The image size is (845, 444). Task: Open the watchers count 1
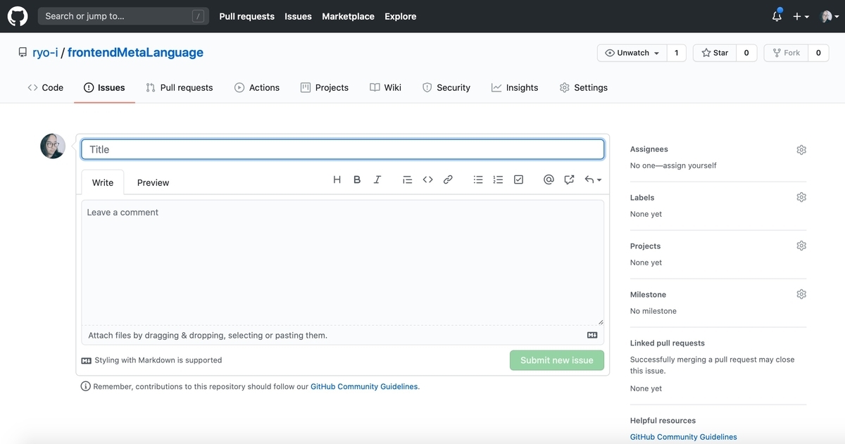click(676, 53)
